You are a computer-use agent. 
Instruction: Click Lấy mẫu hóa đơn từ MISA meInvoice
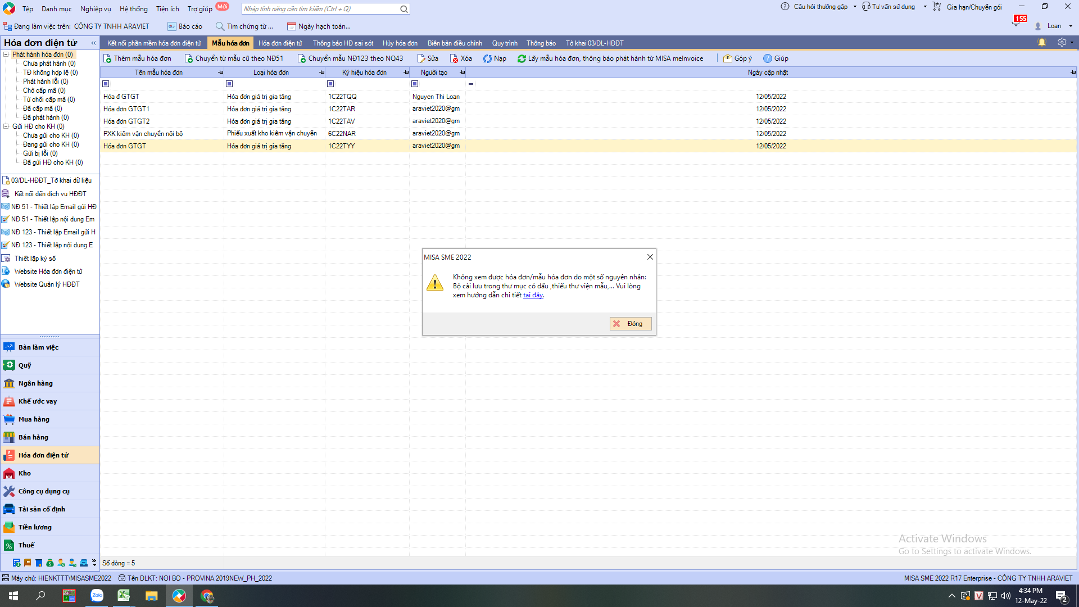610,58
